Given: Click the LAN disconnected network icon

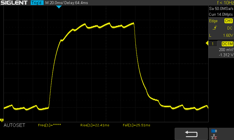Looking at the screenshot, I should click(x=214, y=137).
